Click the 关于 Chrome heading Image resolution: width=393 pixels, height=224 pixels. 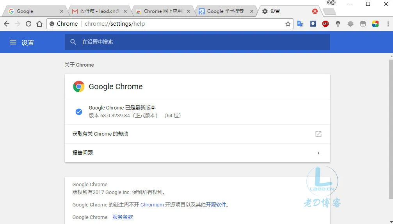point(79,65)
